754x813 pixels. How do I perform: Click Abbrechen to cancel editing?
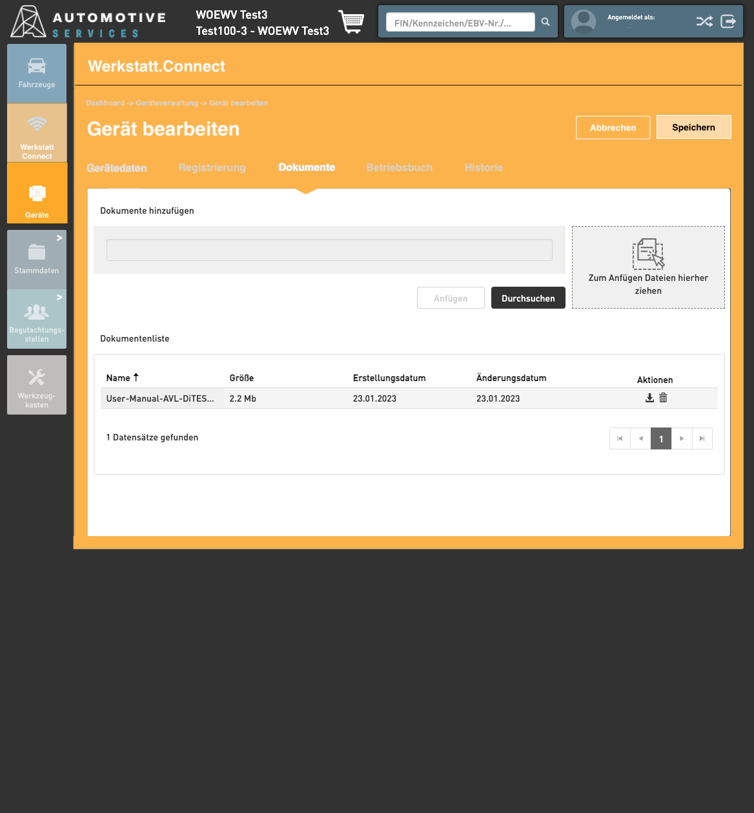[x=613, y=128]
